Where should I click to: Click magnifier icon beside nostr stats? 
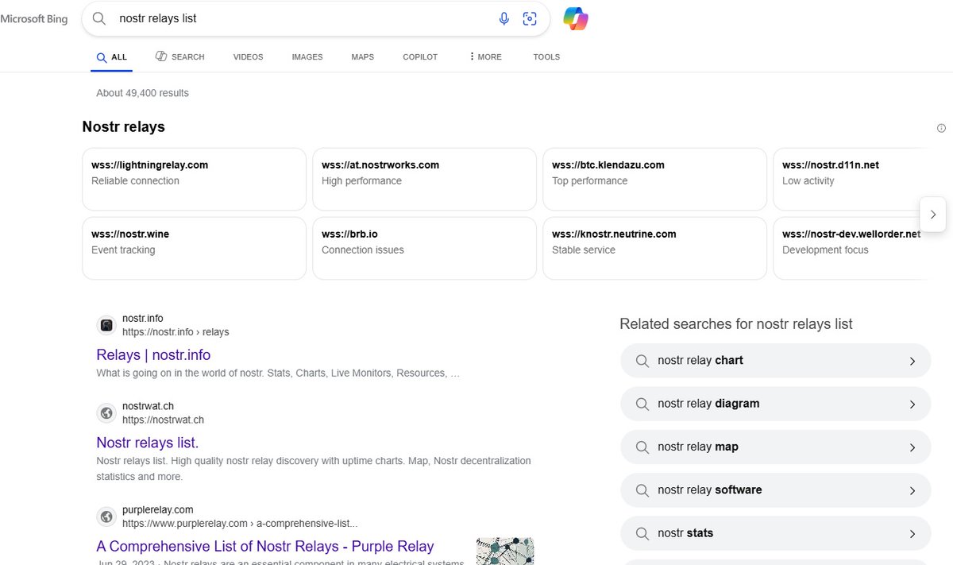642,534
